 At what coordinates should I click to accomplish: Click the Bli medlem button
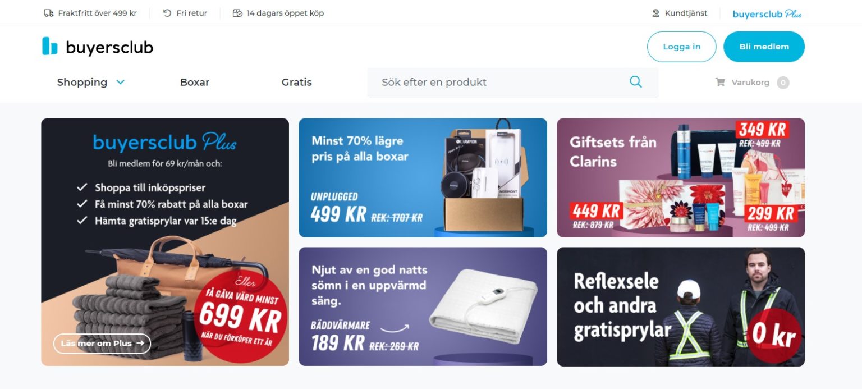coord(764,47)
